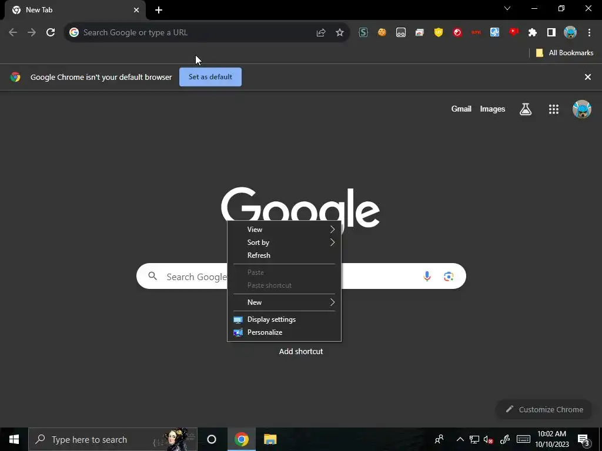Viewport: 602px width, 451px height.
Task: Open the Scripty "S" extension icon
Action: pos(363,33)
